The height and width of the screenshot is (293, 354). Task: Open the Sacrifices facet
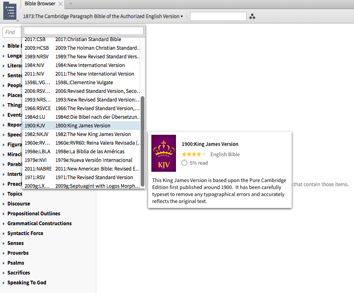point(19,272)
